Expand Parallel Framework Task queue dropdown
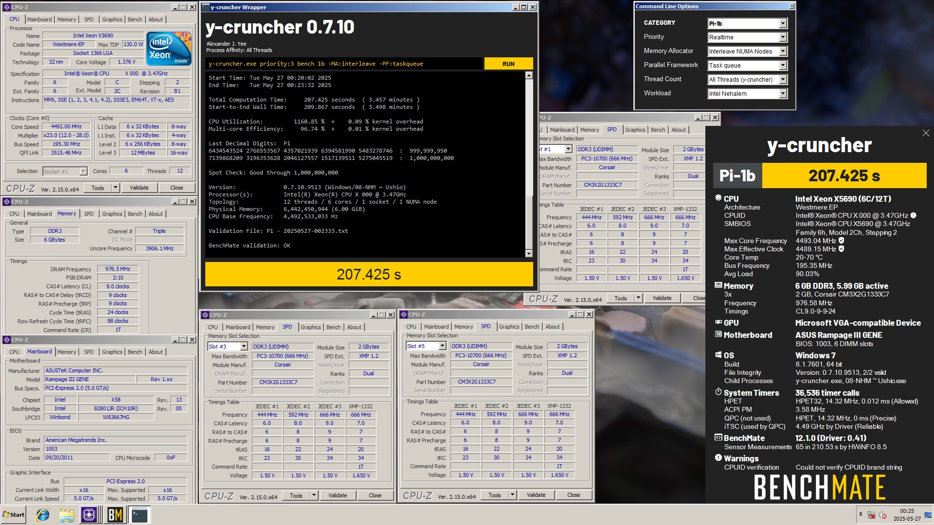The height and width of the screenshot is (525, 934). tap(747, 66)
